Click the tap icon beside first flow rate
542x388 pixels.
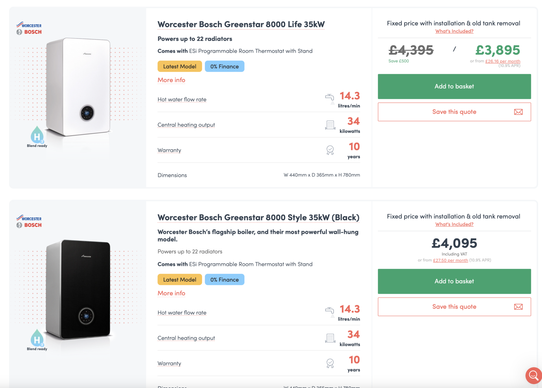point(330,98)
